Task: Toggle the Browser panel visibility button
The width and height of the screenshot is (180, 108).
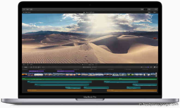Action: click(x=142, y=10)
